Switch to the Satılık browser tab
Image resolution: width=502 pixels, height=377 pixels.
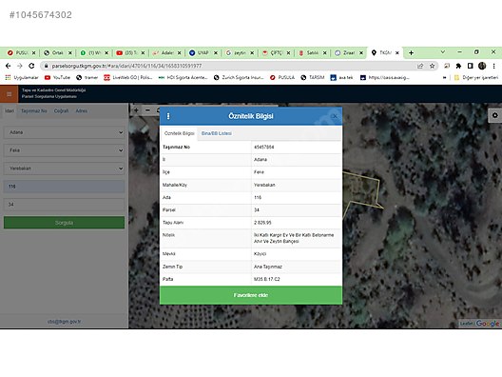tap(312, 53)
